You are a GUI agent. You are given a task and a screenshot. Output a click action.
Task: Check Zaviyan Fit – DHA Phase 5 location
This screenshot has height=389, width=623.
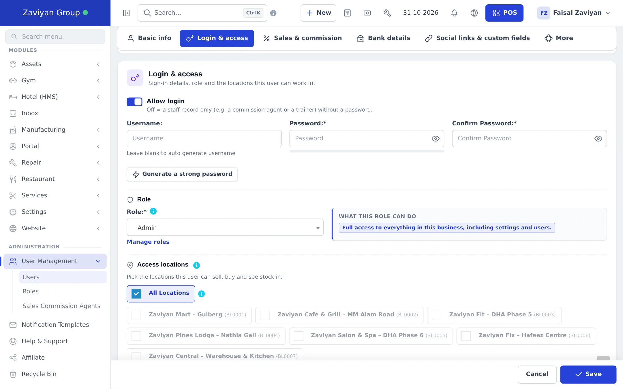436,315
